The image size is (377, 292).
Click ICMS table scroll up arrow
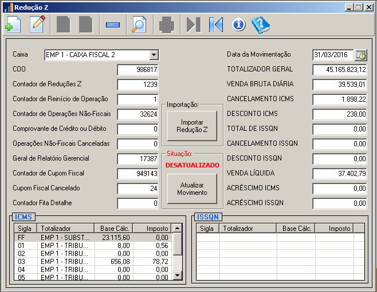click(x=178, y=228)
